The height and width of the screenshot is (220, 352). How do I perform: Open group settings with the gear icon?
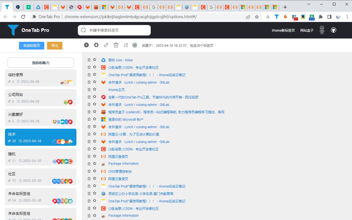(x=96, y=45)
